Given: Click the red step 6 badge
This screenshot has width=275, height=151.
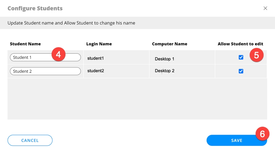Looking at the screenshot, I should click(262, 134).
